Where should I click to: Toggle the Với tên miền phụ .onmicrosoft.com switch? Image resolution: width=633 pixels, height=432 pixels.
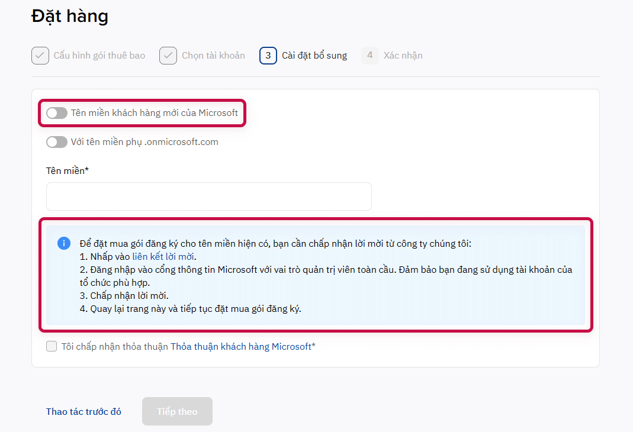(57, 142)
